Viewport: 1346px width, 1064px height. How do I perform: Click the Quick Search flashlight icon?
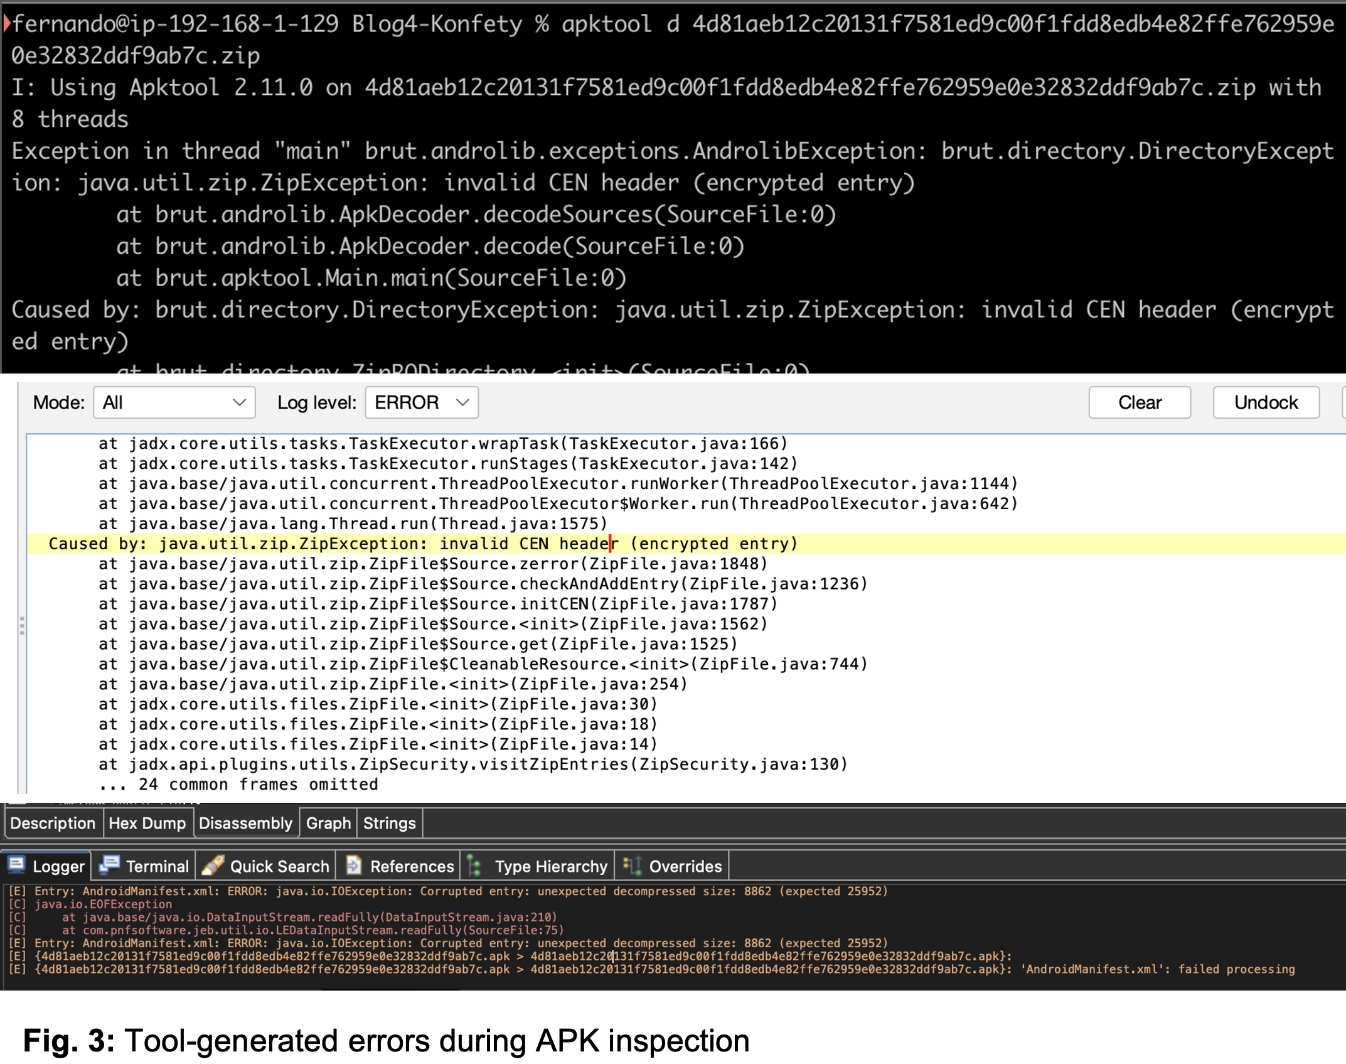(213, 866)
